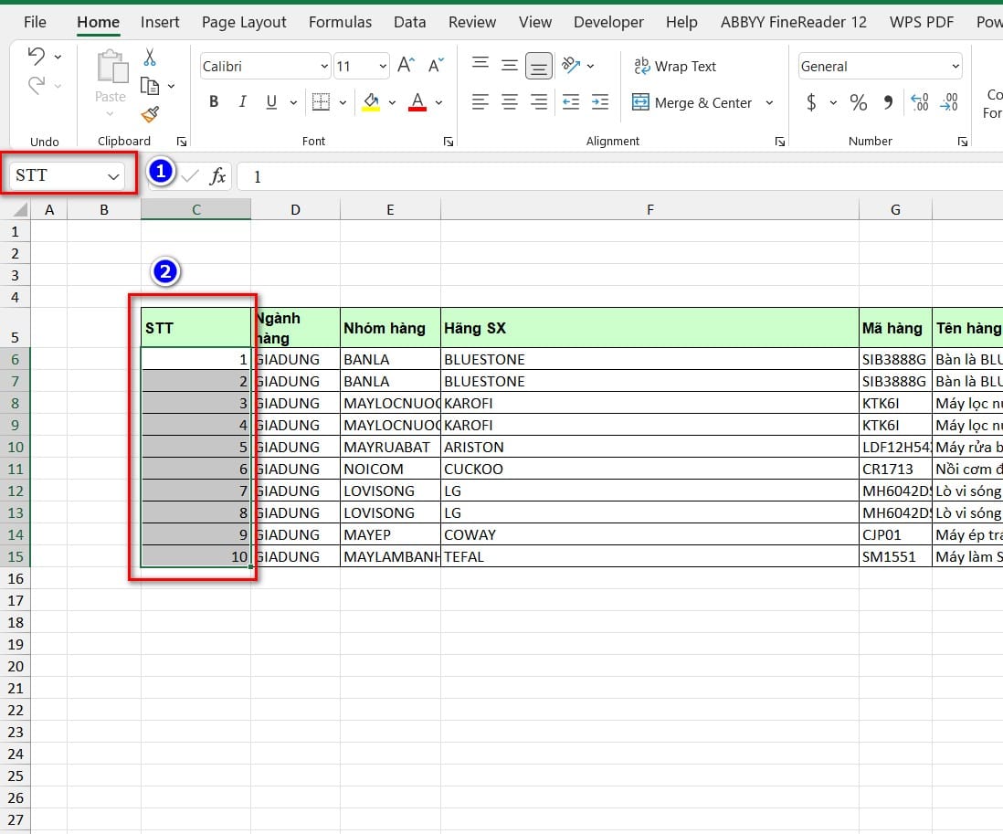The image size is (1003, 834).
Task: Increase font size with the larger A icon
Action: click(406, 65)
